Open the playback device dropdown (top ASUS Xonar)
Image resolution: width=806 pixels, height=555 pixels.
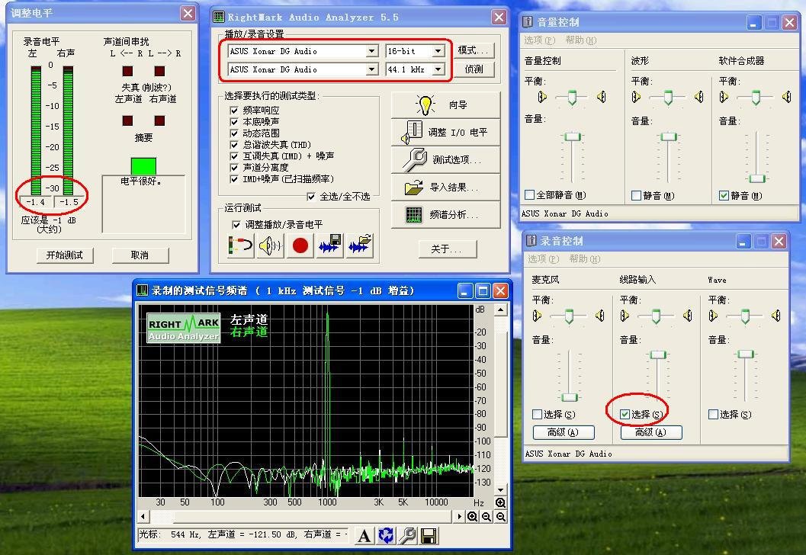[373, 51]
